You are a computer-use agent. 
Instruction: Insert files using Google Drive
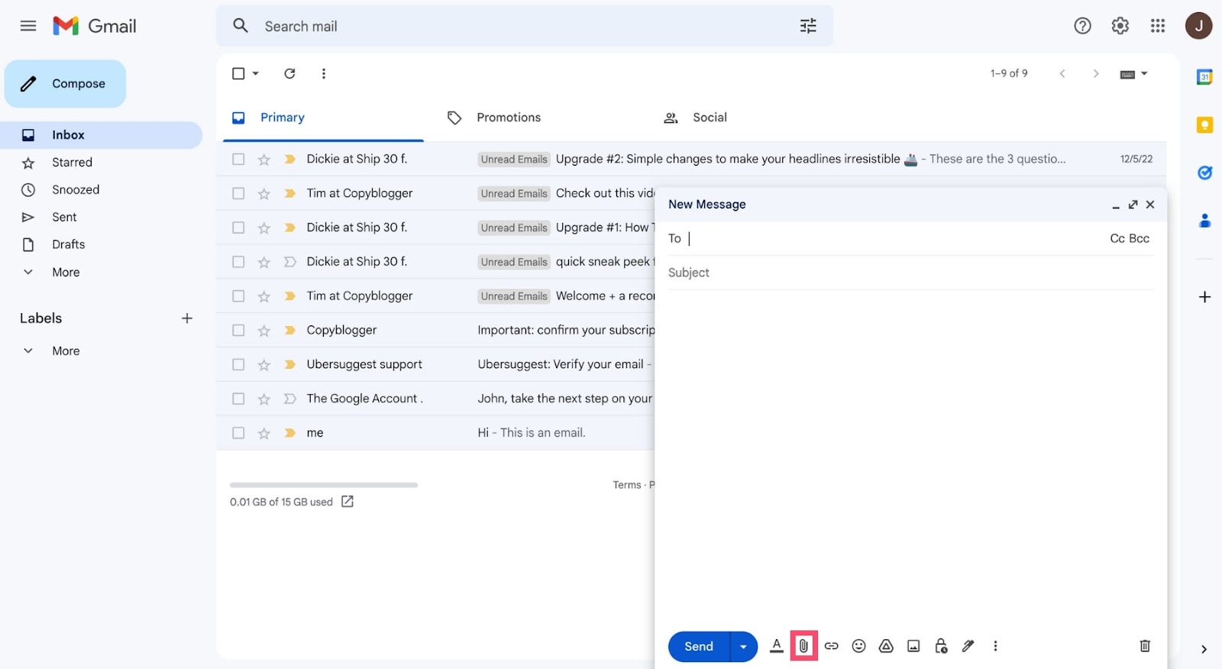[886, 646]
